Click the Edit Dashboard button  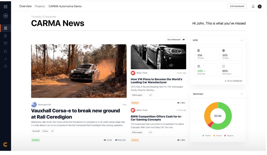(x=237, y=6)
